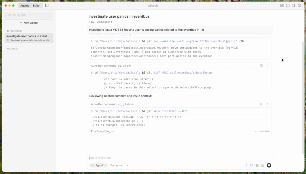Screen dimensions: 306x174
Task: Click the Investigate issue #17638 prompt message
Action: (180, 30)
